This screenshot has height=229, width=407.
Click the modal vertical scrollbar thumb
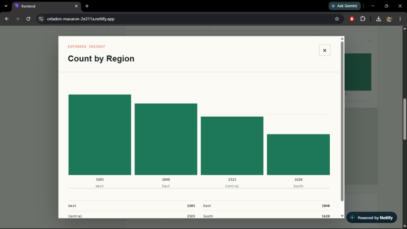coord(342,121)
